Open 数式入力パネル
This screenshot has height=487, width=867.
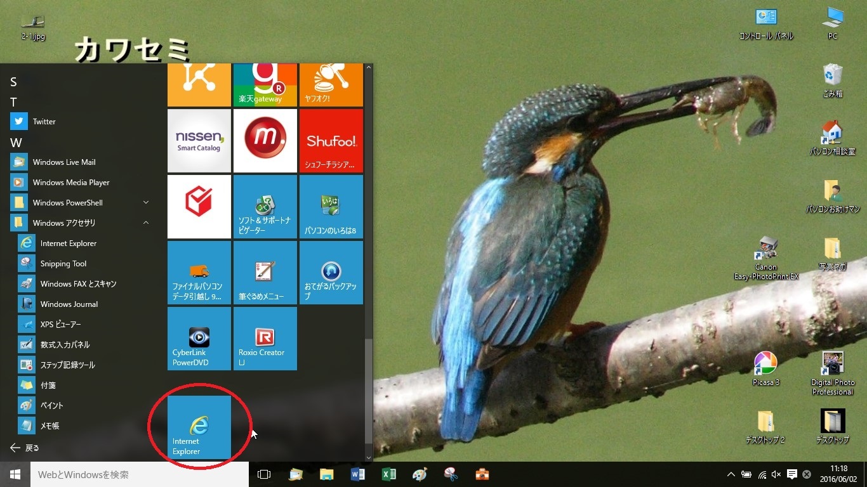coord(84,344)
